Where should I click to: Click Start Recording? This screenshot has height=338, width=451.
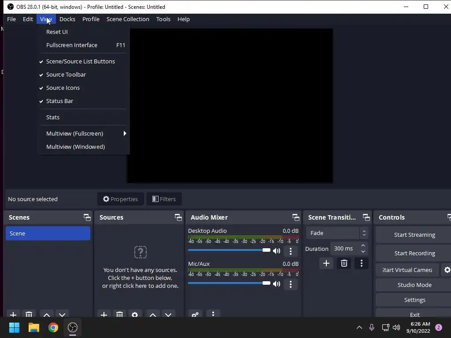coord(414,253)
